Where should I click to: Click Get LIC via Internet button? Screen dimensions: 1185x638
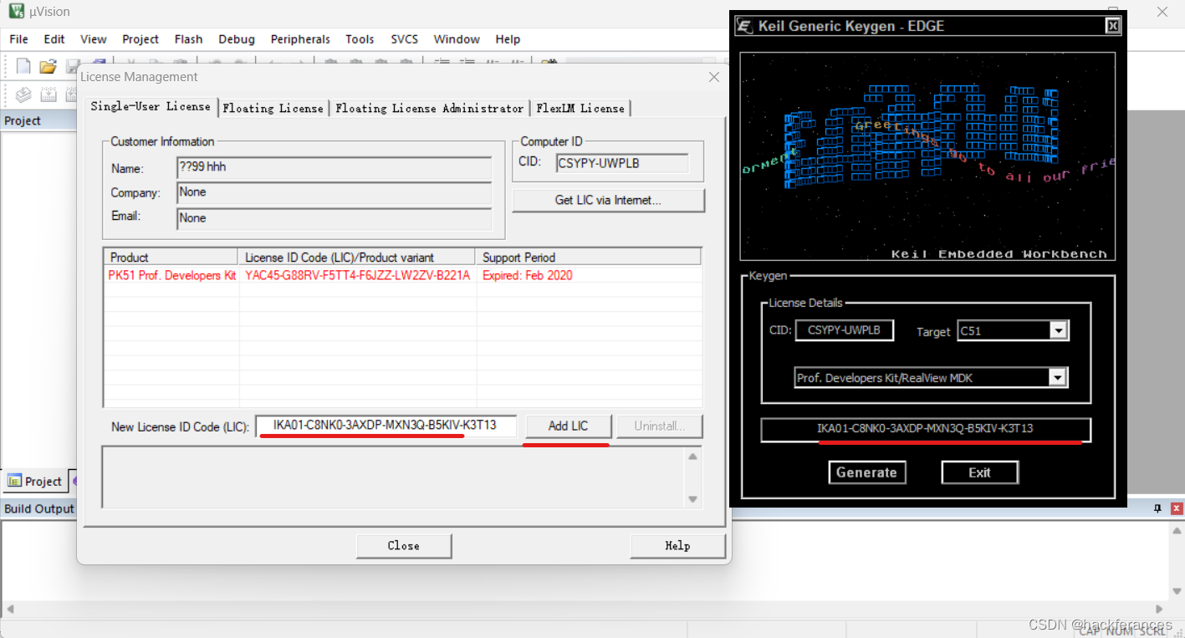(608, 200)
